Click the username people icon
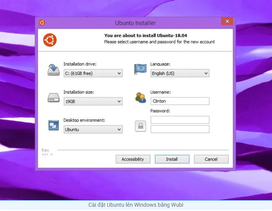 [141, 98]
